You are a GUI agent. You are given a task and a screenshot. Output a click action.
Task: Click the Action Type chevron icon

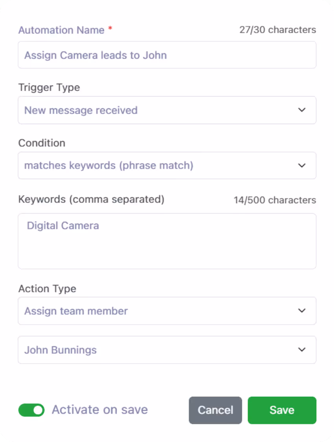(x=302, y=311)
